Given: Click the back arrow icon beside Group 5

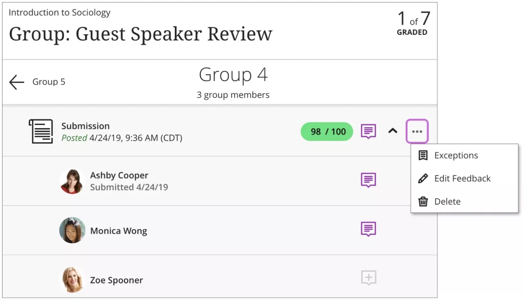Looking at the screenshot, I should [x=17, y=82].
